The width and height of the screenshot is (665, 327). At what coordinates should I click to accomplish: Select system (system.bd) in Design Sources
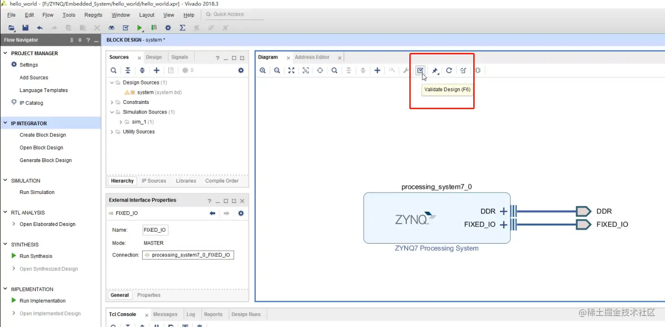pos(153,92)
